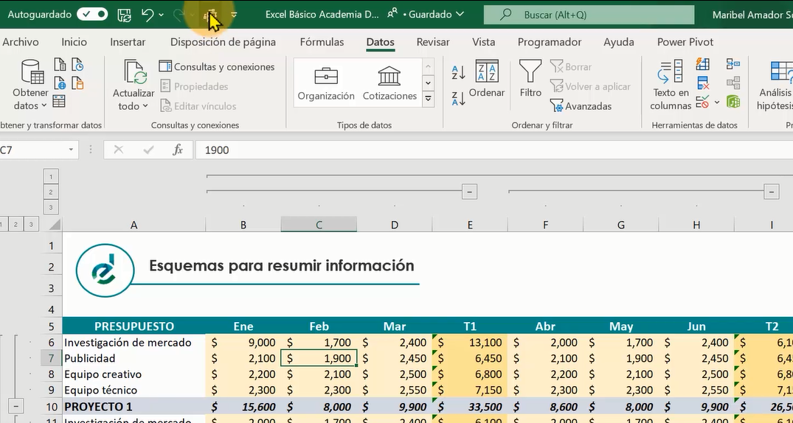The width and height of the screenshot is (793, 423).
Task: Click the formula bar showing 1900
Action: (494, 150)
